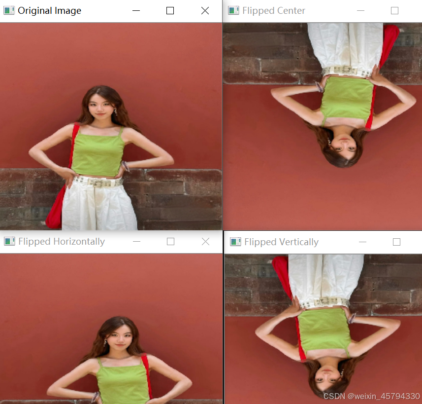
Task: Click the 'Flipped Horizontally' title text
Action: pyautogui.click(x=62, y=242)
